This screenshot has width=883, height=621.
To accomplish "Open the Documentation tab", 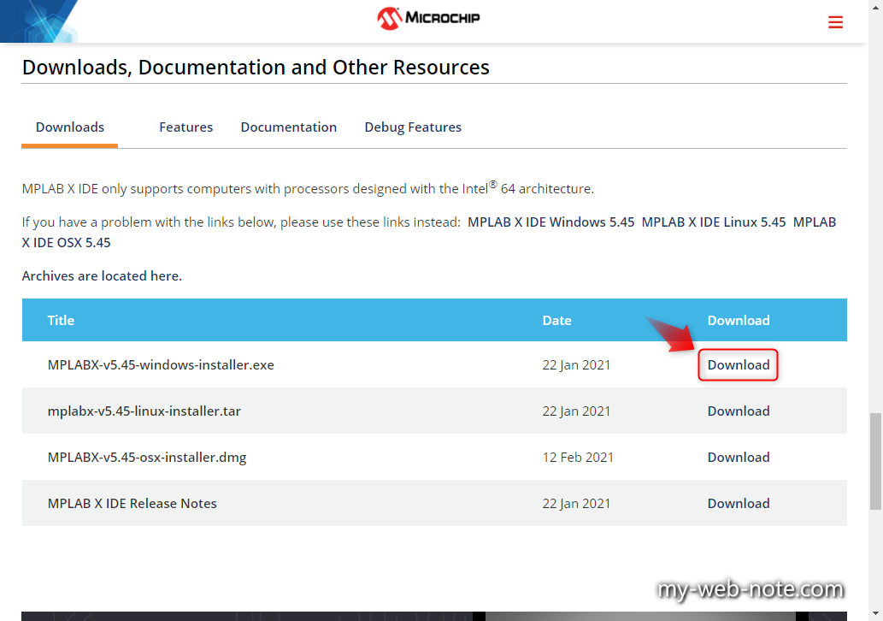I will (288, 127).
